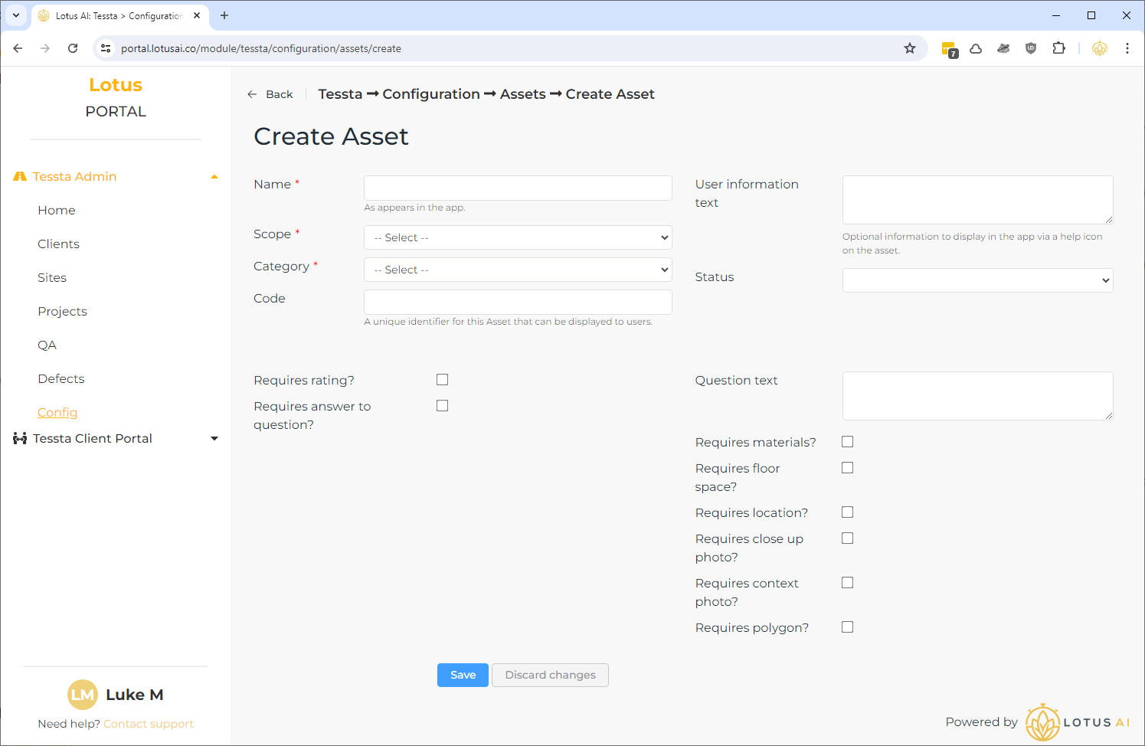Viewport: 1145px width, 746px height.
Task: Expand the Category dropdown list
Action: click(x=518, y=270)
